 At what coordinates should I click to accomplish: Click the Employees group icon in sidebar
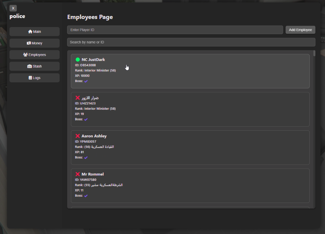25,55
